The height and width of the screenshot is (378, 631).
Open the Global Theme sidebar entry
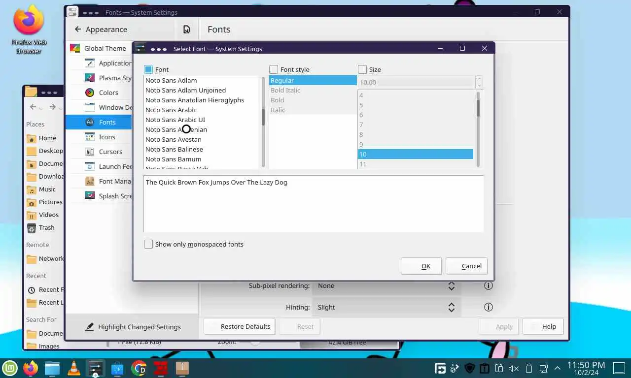coord(99,48)
